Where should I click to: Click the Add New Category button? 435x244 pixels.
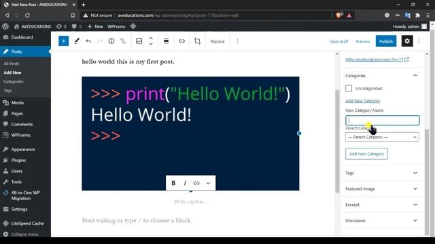click(366, 154)
